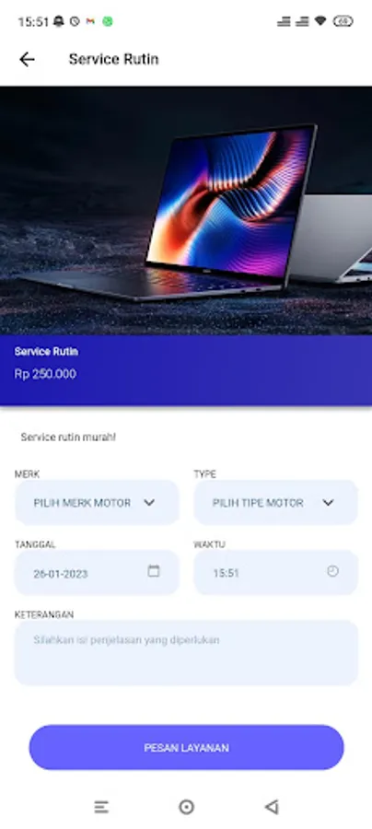Select the Waktu time field 15:51
Viewport: 372px width, 829px height.
pyautogui.click(x=276, y=573)
